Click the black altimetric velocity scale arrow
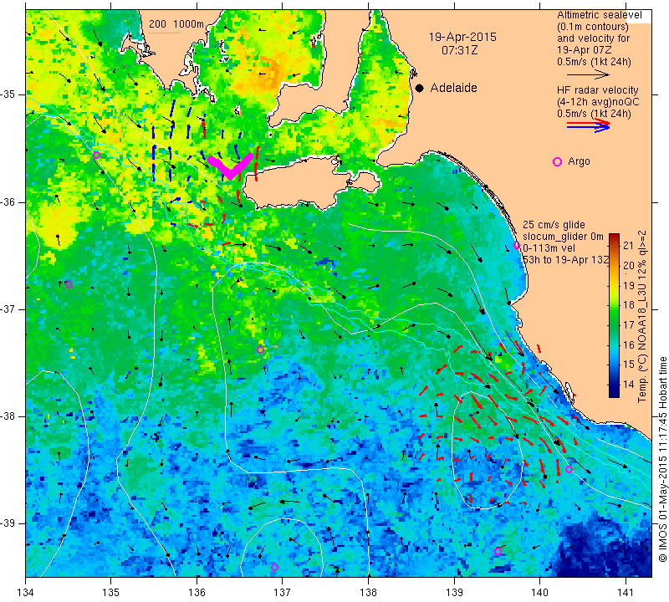The width and height of the screenshot is (669, 602). (x=588, y=75)
